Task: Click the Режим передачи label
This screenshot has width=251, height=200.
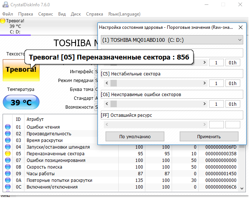Action: pyautogui.click(x=76, y=81)
